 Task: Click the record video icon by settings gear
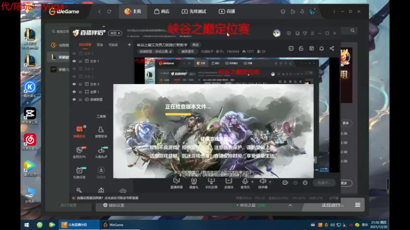285,183
